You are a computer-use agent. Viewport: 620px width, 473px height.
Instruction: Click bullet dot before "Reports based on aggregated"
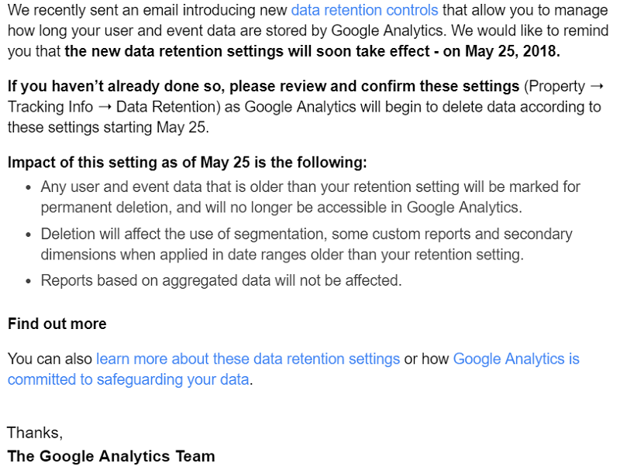pos(28,282)
